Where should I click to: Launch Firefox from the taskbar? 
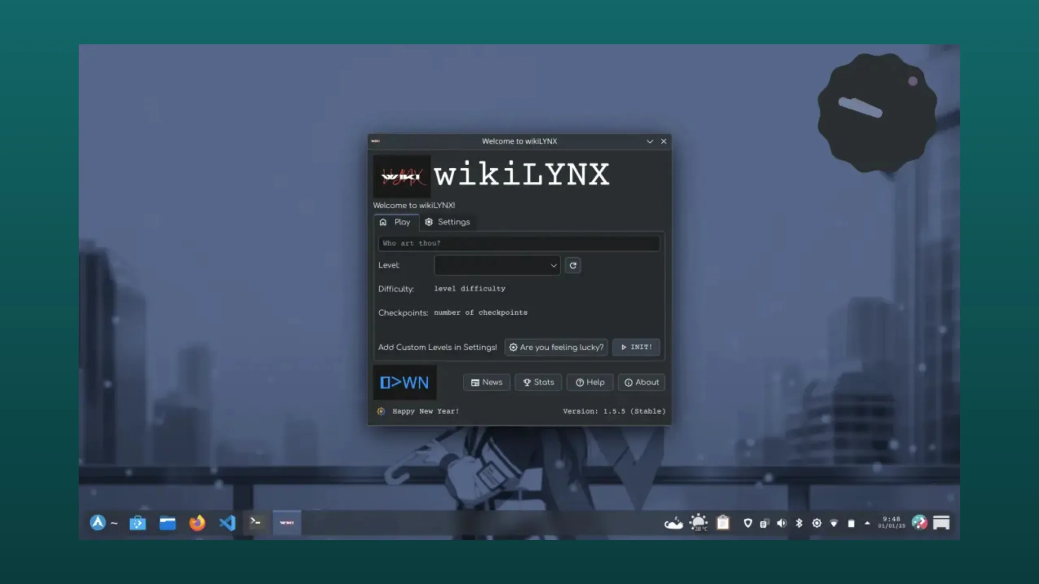(197, 523)
